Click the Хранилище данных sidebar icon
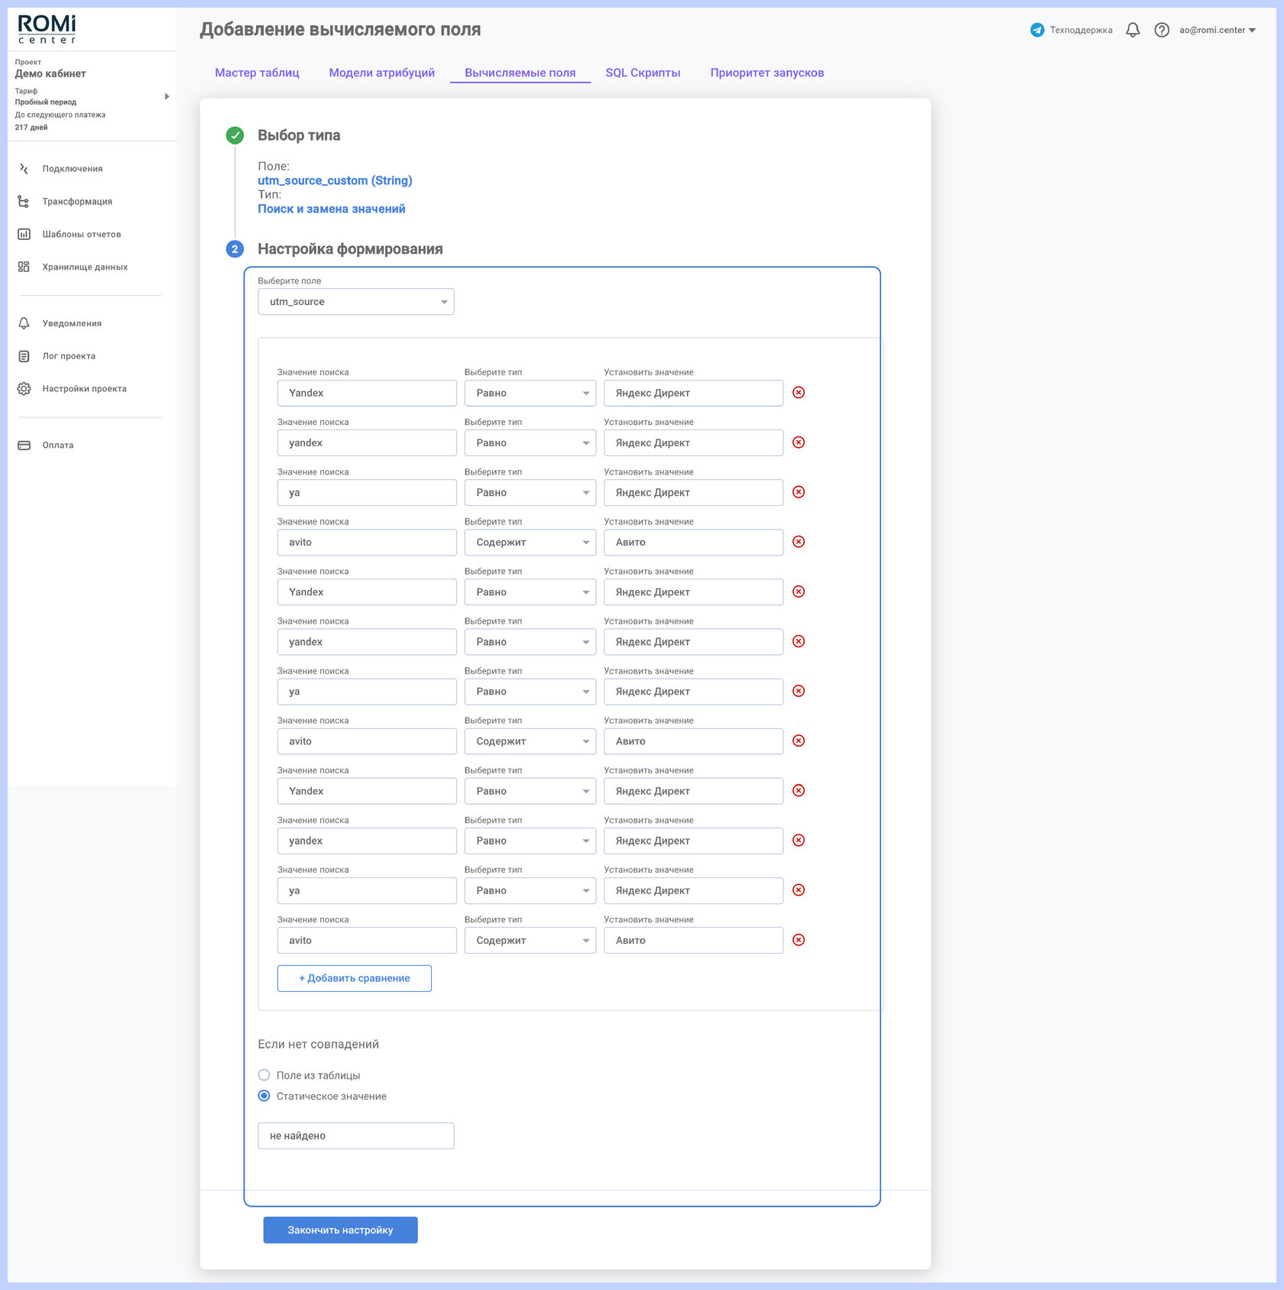The width and height of the screenshot is (1284, 1290). click(x=24, y=267)
